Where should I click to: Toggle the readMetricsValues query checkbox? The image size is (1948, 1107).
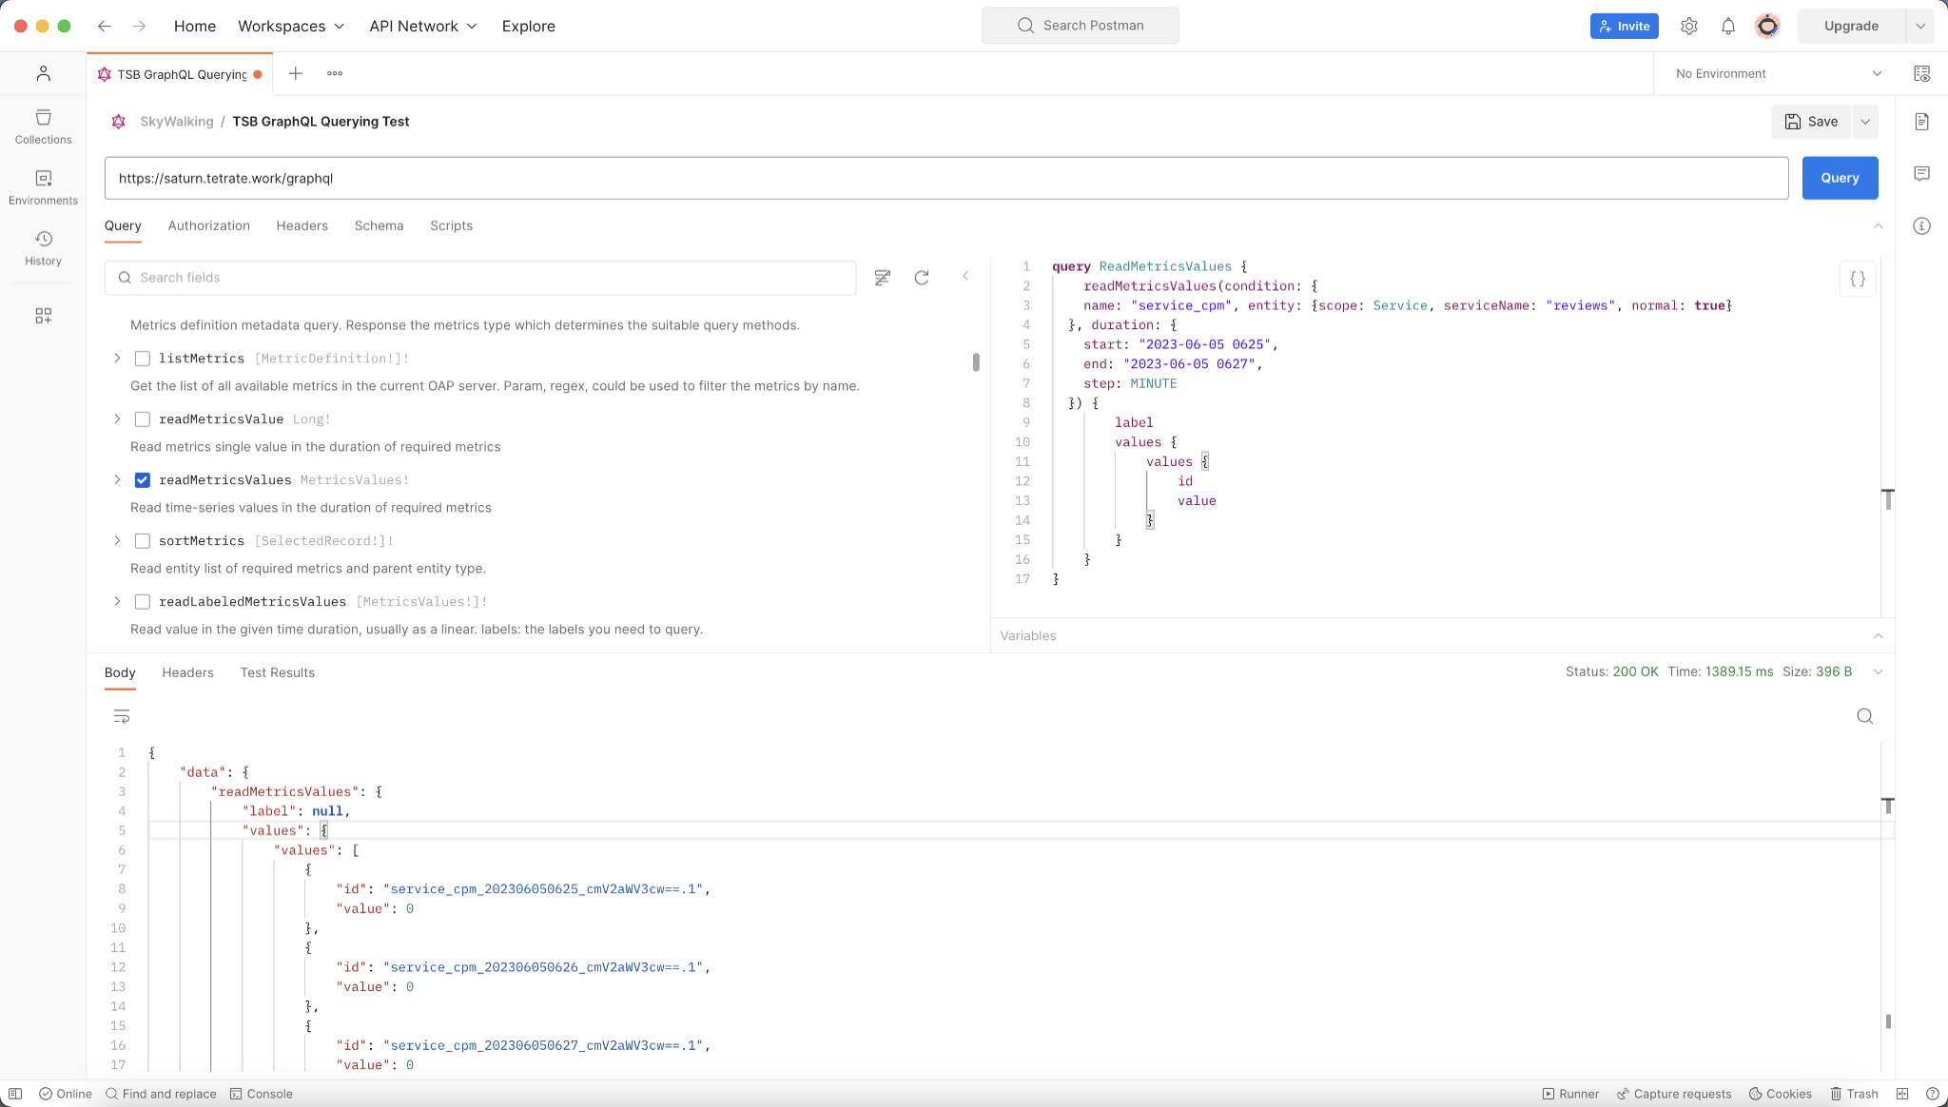tap(142, 478)
